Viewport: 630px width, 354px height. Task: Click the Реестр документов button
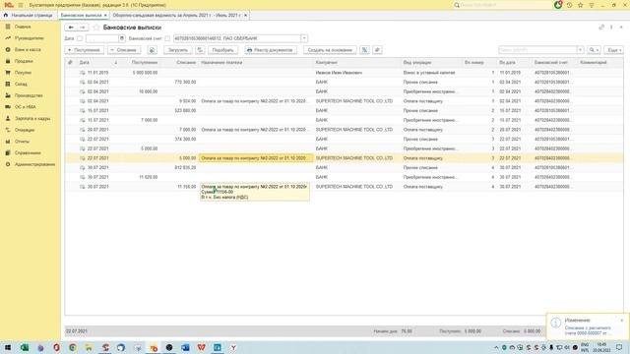[x=271, y=50]
